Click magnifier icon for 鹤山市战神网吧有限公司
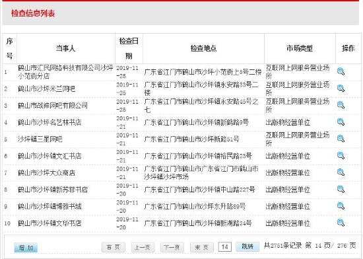The width and height of the screenshot is (363, 259). point(341,105)
